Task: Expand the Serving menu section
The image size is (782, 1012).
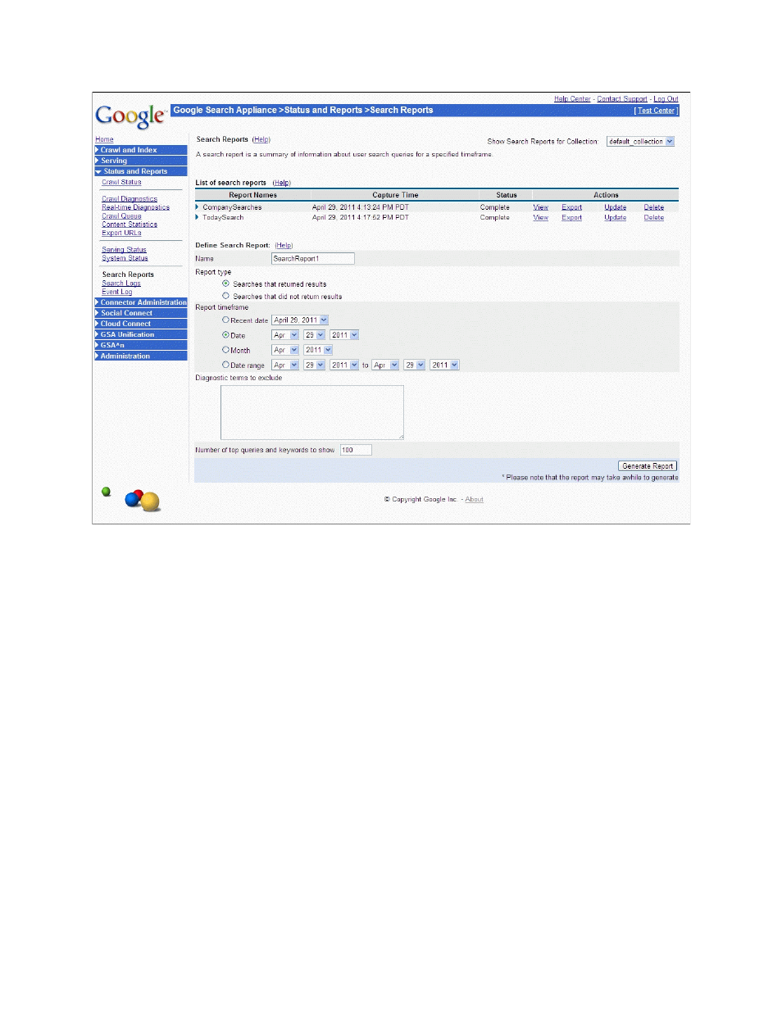Action: [141, 161]
